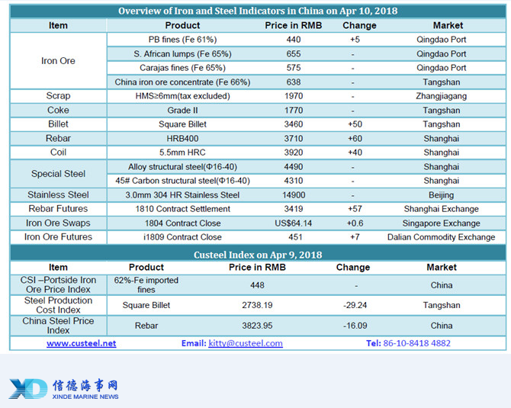The image size is (511, 408).
Task: Click the price value 451
Action: pyautogui.click(x=295, y=237)
